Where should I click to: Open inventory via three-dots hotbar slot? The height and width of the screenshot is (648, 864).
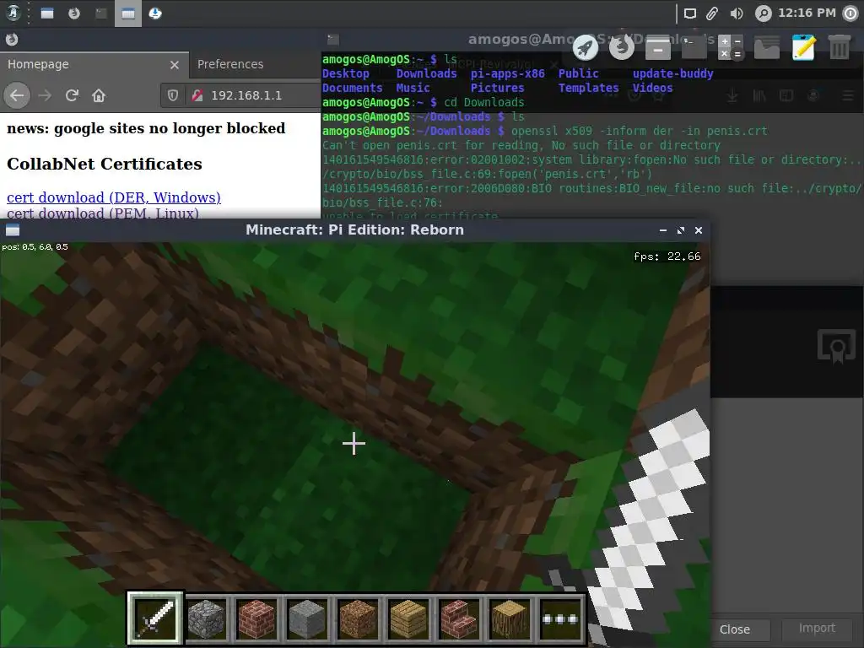coord(561,618)
